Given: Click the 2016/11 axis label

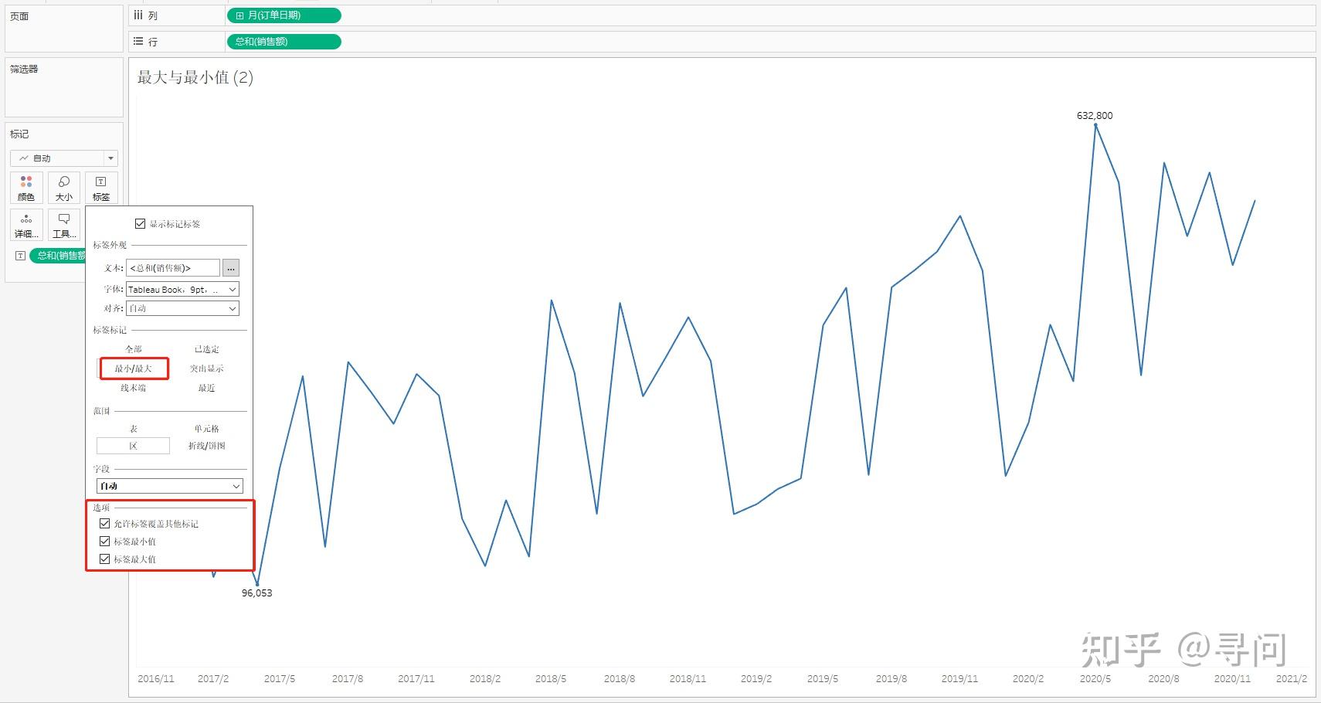Looking at the screenshot, I should [156, 679].
